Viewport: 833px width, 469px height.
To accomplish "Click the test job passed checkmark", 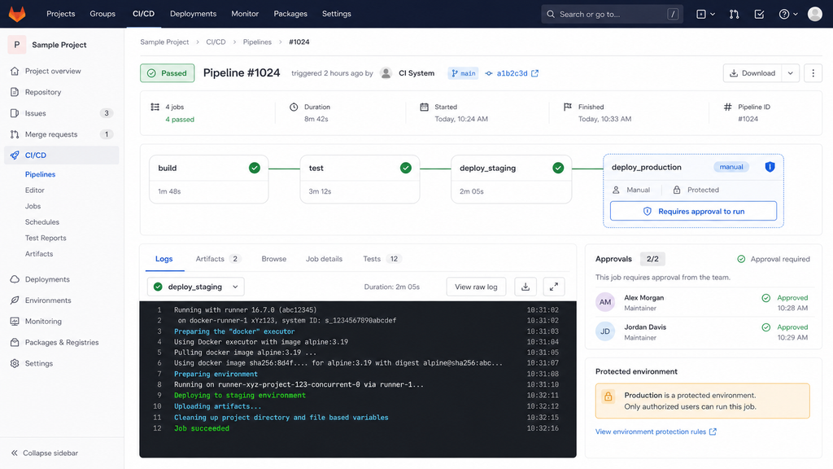I will (406, 168).
